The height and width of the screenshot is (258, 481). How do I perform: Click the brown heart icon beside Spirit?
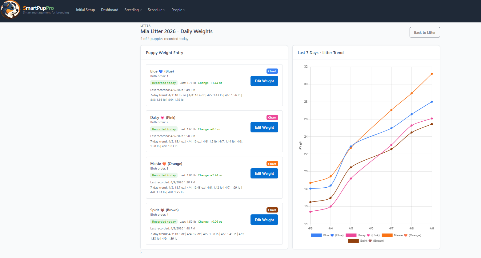point(163,210)
